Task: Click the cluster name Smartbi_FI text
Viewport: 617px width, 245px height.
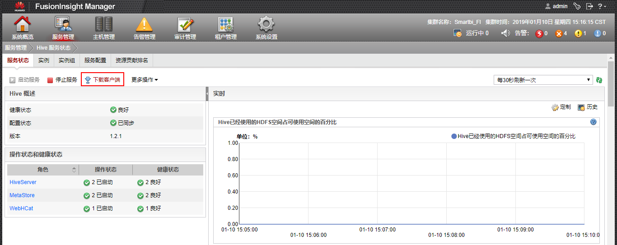Action: [x=467, y=22]
